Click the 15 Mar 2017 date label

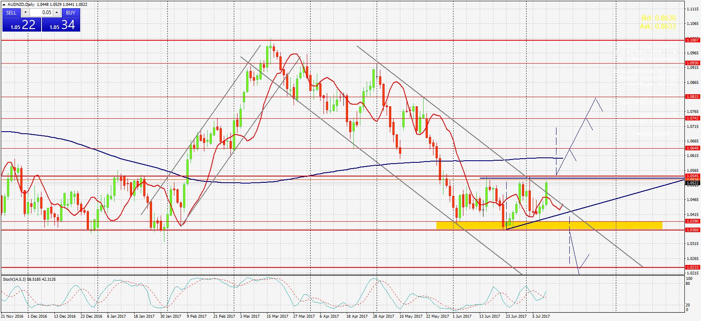click(x=277, y=316)
